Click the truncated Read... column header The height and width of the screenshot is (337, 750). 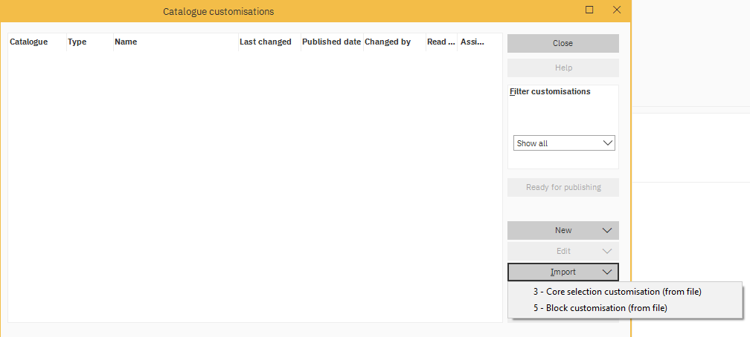pos(441,42)
